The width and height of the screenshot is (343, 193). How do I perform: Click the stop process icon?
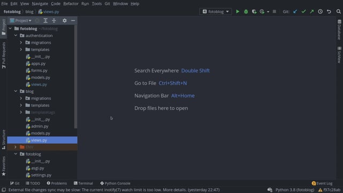coord(274,11)
